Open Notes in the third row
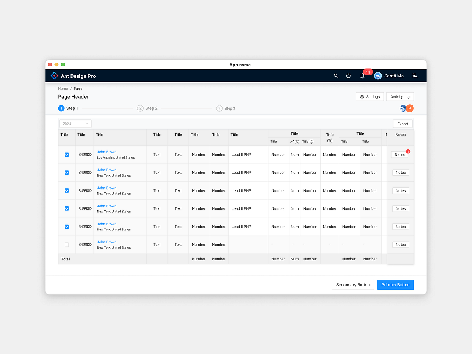The image size is (472, 354). 401,191
